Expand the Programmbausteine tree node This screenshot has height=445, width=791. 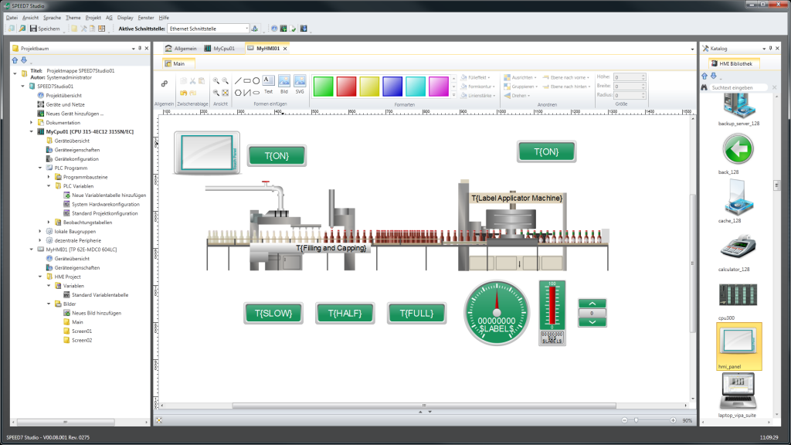click(x=49, y=177)
